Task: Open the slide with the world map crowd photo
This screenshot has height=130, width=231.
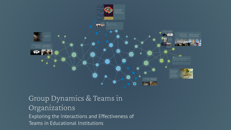Action: coord(41,49)
